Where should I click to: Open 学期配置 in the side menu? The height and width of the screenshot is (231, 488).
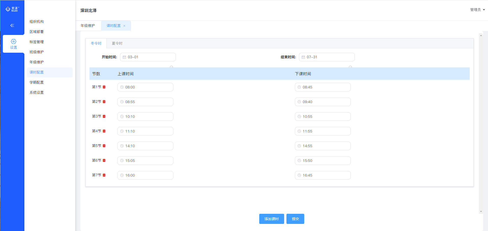37,82
